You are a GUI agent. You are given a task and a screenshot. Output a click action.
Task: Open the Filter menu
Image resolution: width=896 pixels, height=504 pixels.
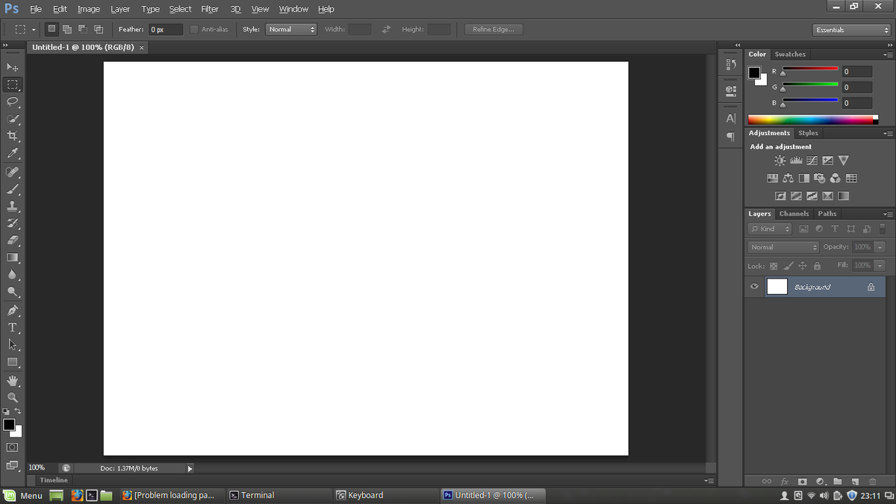[x=209, y=8]
